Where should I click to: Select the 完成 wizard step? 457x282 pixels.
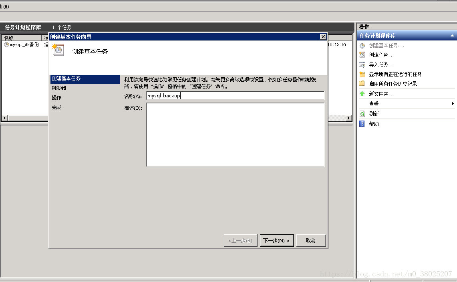pos(56,107)
